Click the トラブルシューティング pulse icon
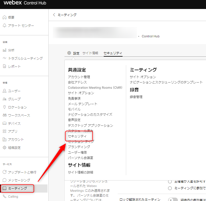 point(4,58)
